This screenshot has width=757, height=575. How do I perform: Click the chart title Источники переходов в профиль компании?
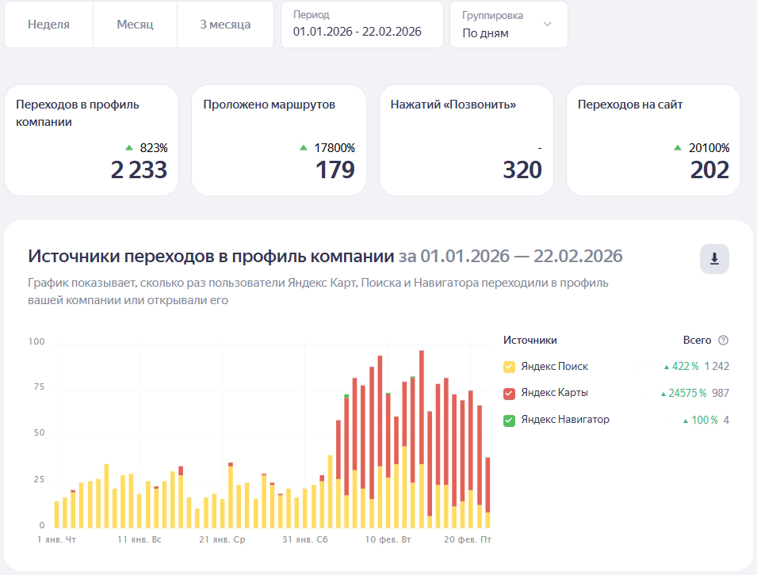[x=211, y=256]
